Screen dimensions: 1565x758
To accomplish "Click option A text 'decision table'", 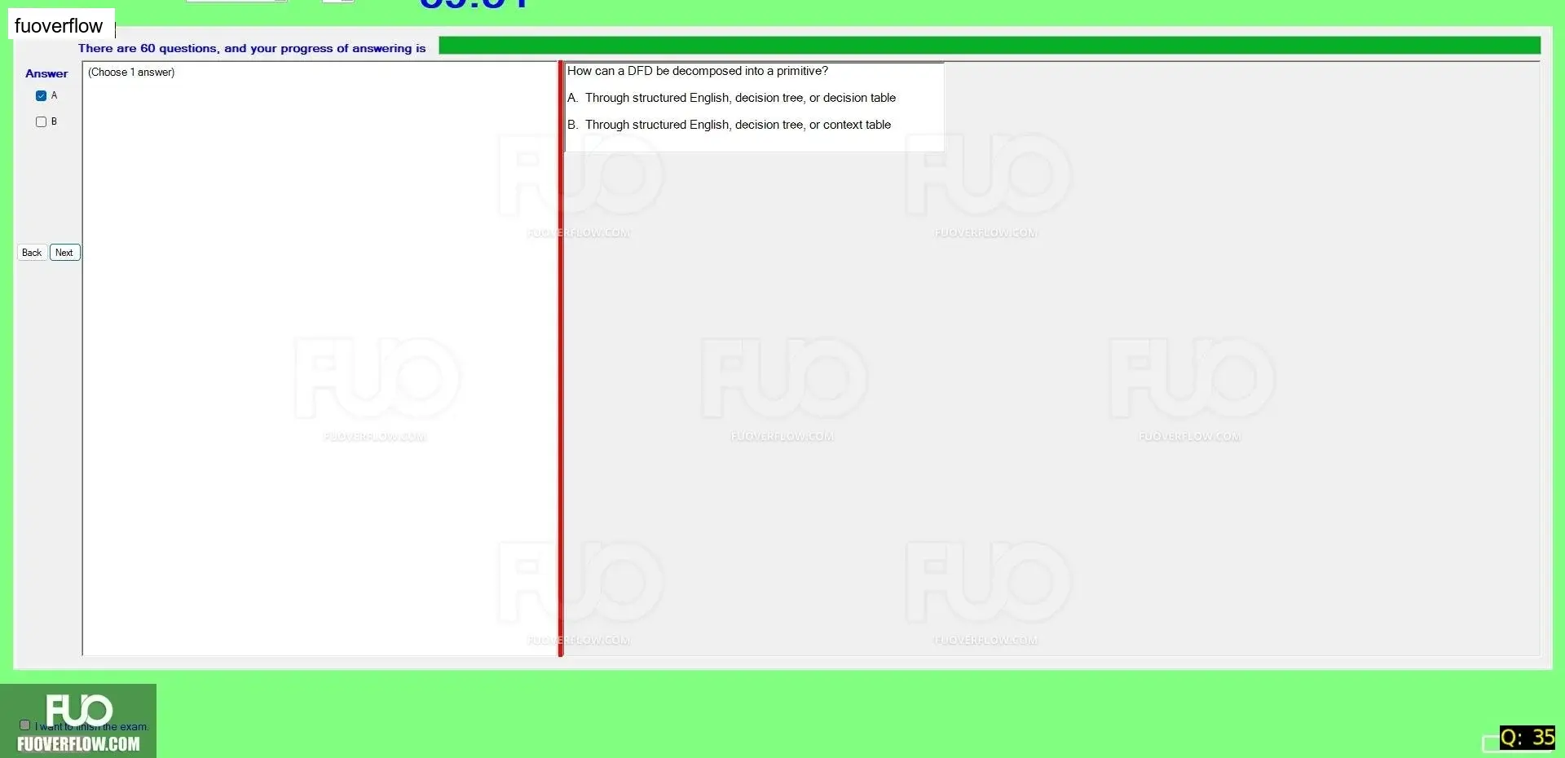I will coord(859,98).
